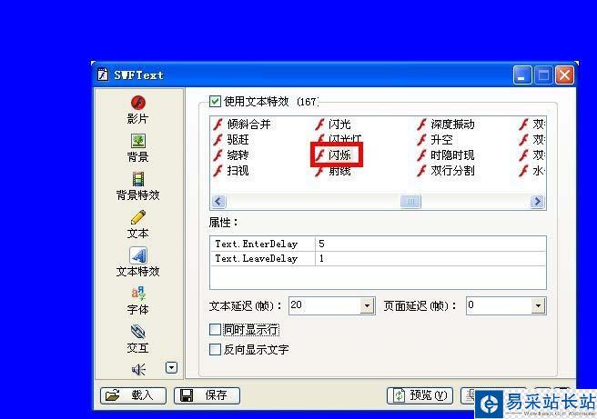Viewport: 597px width, 419px height.
Task: Expand the sidebar overflow arrow button
Action: point(171,368)
